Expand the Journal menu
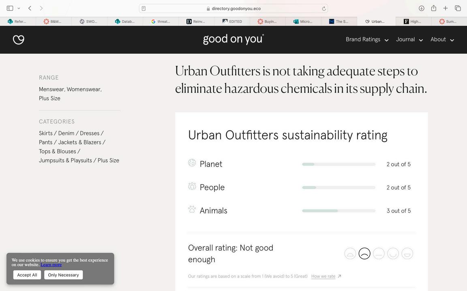Viewport: 467px width, 291px height. click(409, 40)
